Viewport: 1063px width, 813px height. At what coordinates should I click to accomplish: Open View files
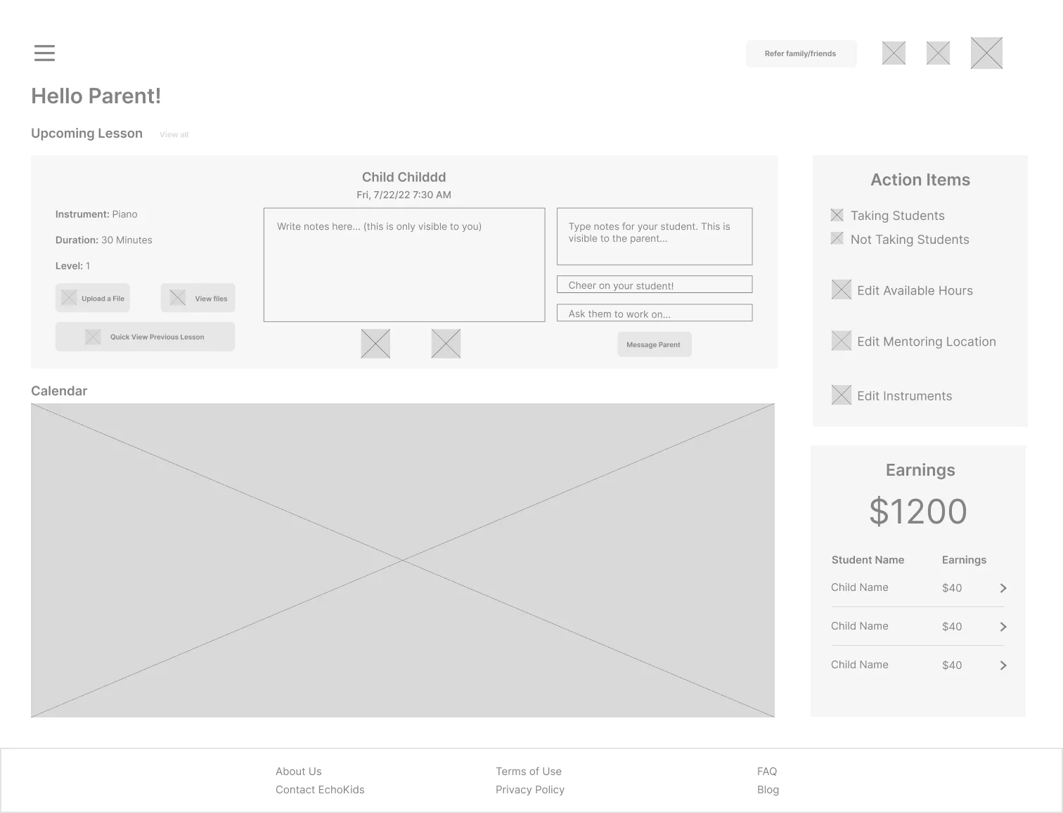click(198, 298)
